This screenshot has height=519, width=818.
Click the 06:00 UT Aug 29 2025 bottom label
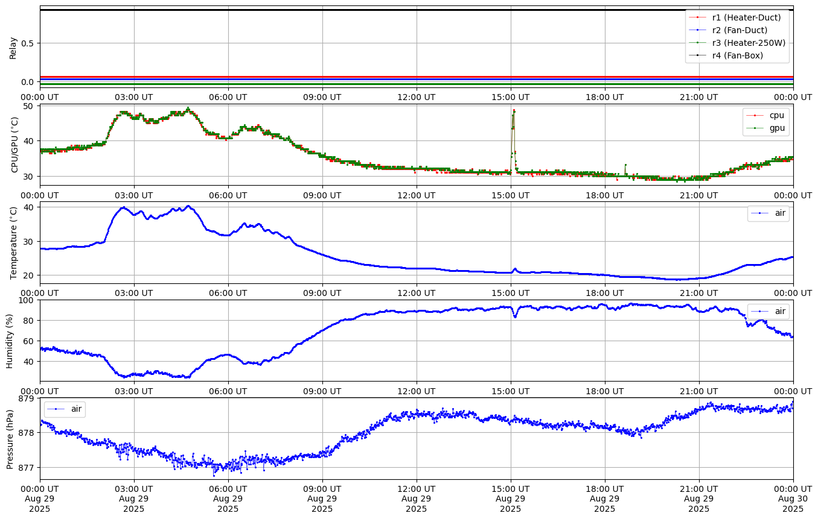click(228, 499)
